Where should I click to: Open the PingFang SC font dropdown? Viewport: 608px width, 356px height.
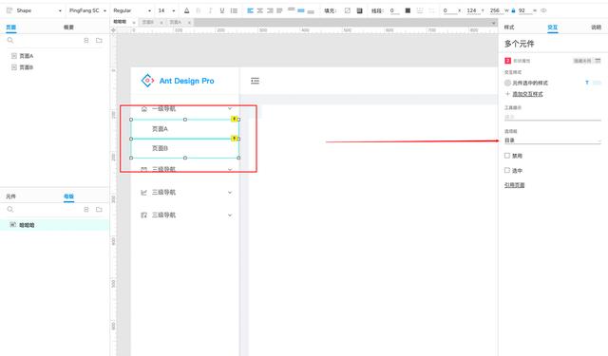(87, 10)
